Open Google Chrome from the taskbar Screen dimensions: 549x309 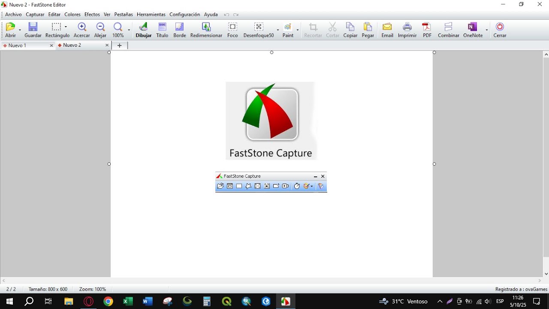click(108, 301)
